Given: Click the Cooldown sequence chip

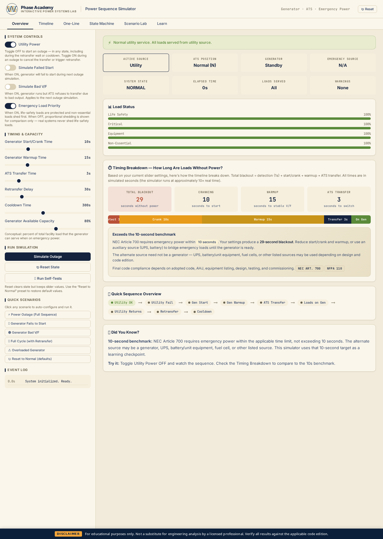Looking at the screenshot, I should (203, 312).
